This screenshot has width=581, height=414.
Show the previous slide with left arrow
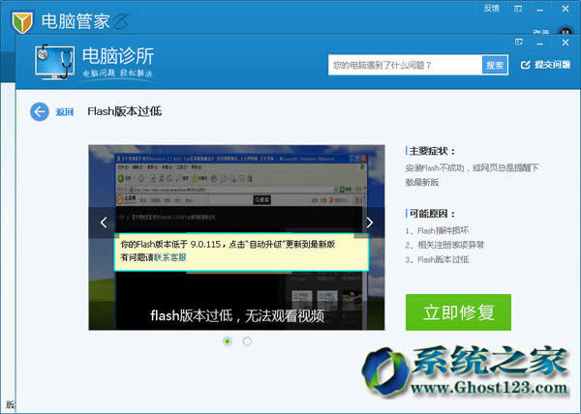coord(104,222)
